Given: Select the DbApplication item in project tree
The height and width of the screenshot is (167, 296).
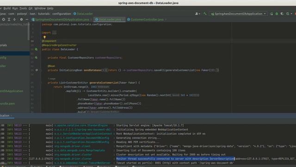Looking at the screenshot, I should [12, 91].
